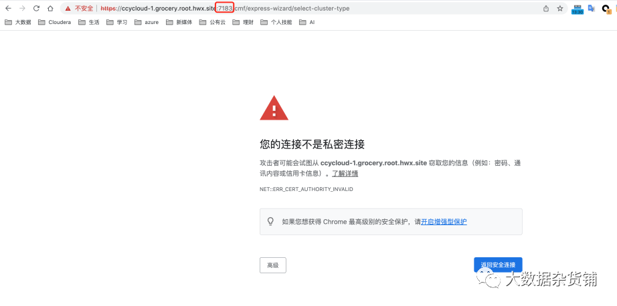Go back using the browser back arrow
The width and height of the screenshot is (617, 306).
click(8, 8)
